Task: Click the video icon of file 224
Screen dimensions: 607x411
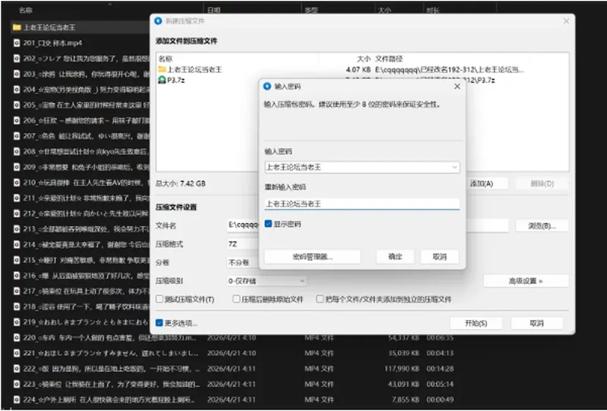Action: [x=16, y=400]
